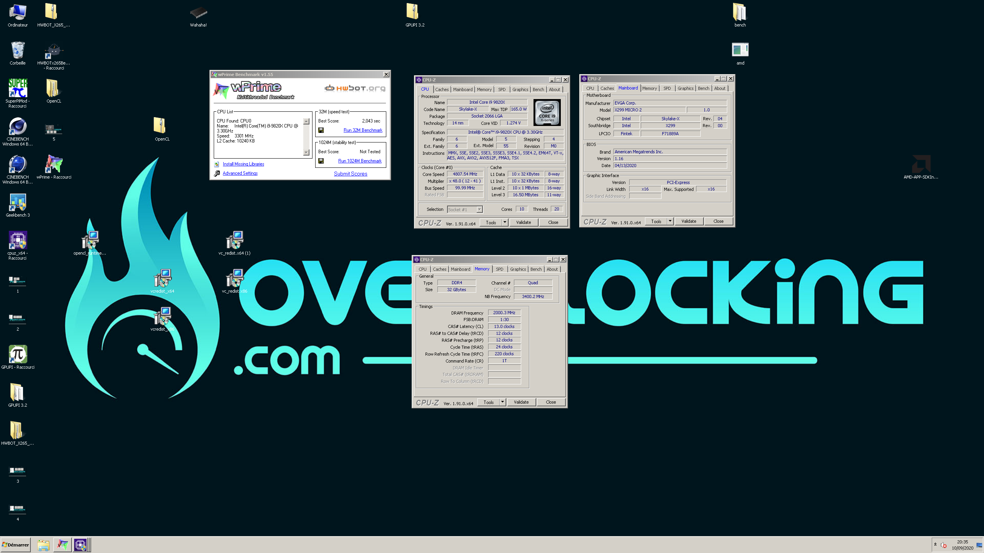This screenshot has height=553, width=984.
Task: Open file explorer from the taskbar
Action: (43, 545)
